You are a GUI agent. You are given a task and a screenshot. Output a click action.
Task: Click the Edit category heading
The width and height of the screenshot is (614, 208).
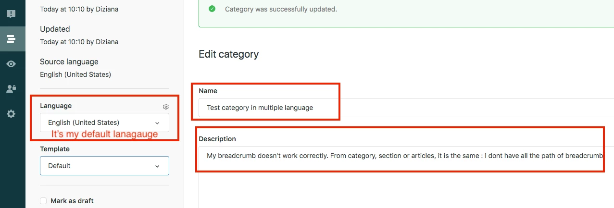click(228, 54)
